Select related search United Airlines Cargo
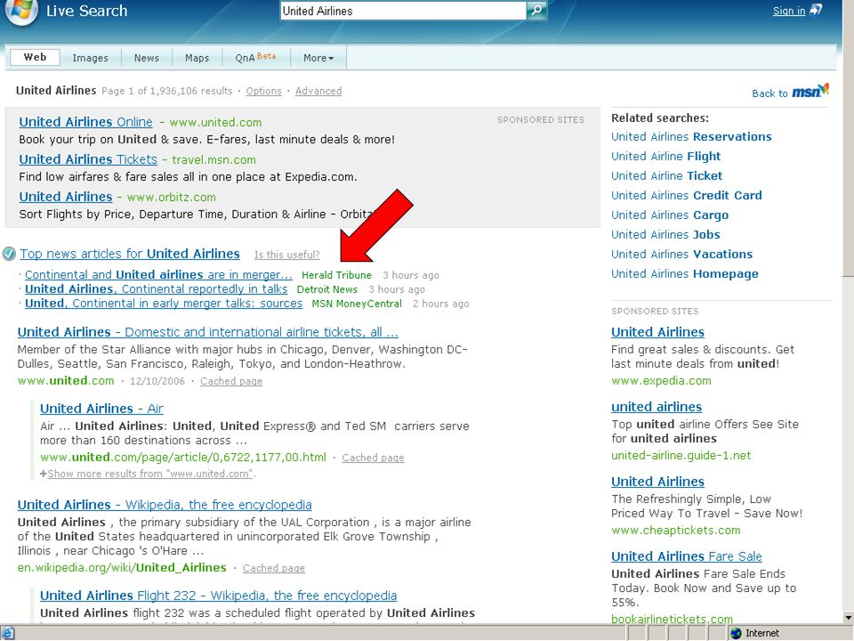Image resolution: width=854 pixels, height=641 pixels. tap(669, 215)
